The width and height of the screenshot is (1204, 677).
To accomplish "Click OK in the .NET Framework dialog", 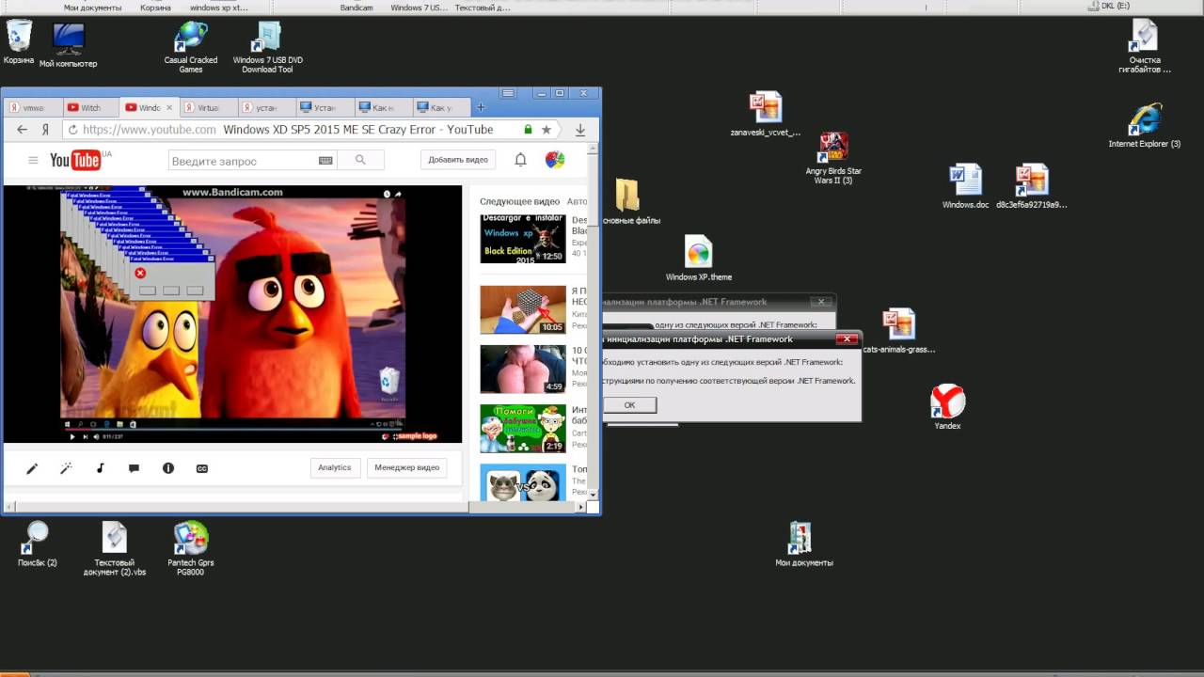I will pos(629,405).
